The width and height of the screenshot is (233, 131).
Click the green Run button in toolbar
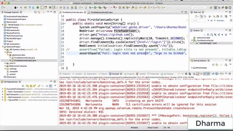click(95, 7)
